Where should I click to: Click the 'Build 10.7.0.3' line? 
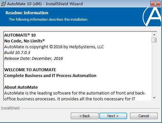(17, 53)
